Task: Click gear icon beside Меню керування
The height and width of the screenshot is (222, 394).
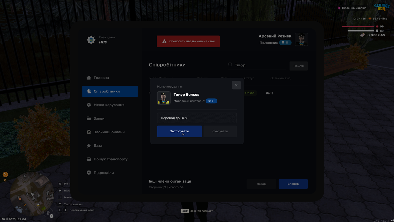Action: click(x=89, y=105)
